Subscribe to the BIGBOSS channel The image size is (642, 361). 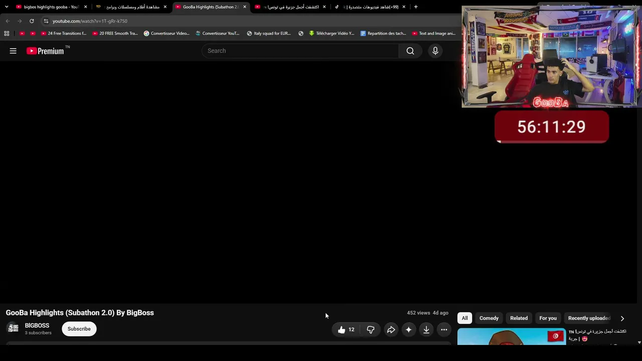tap(79, 329)
